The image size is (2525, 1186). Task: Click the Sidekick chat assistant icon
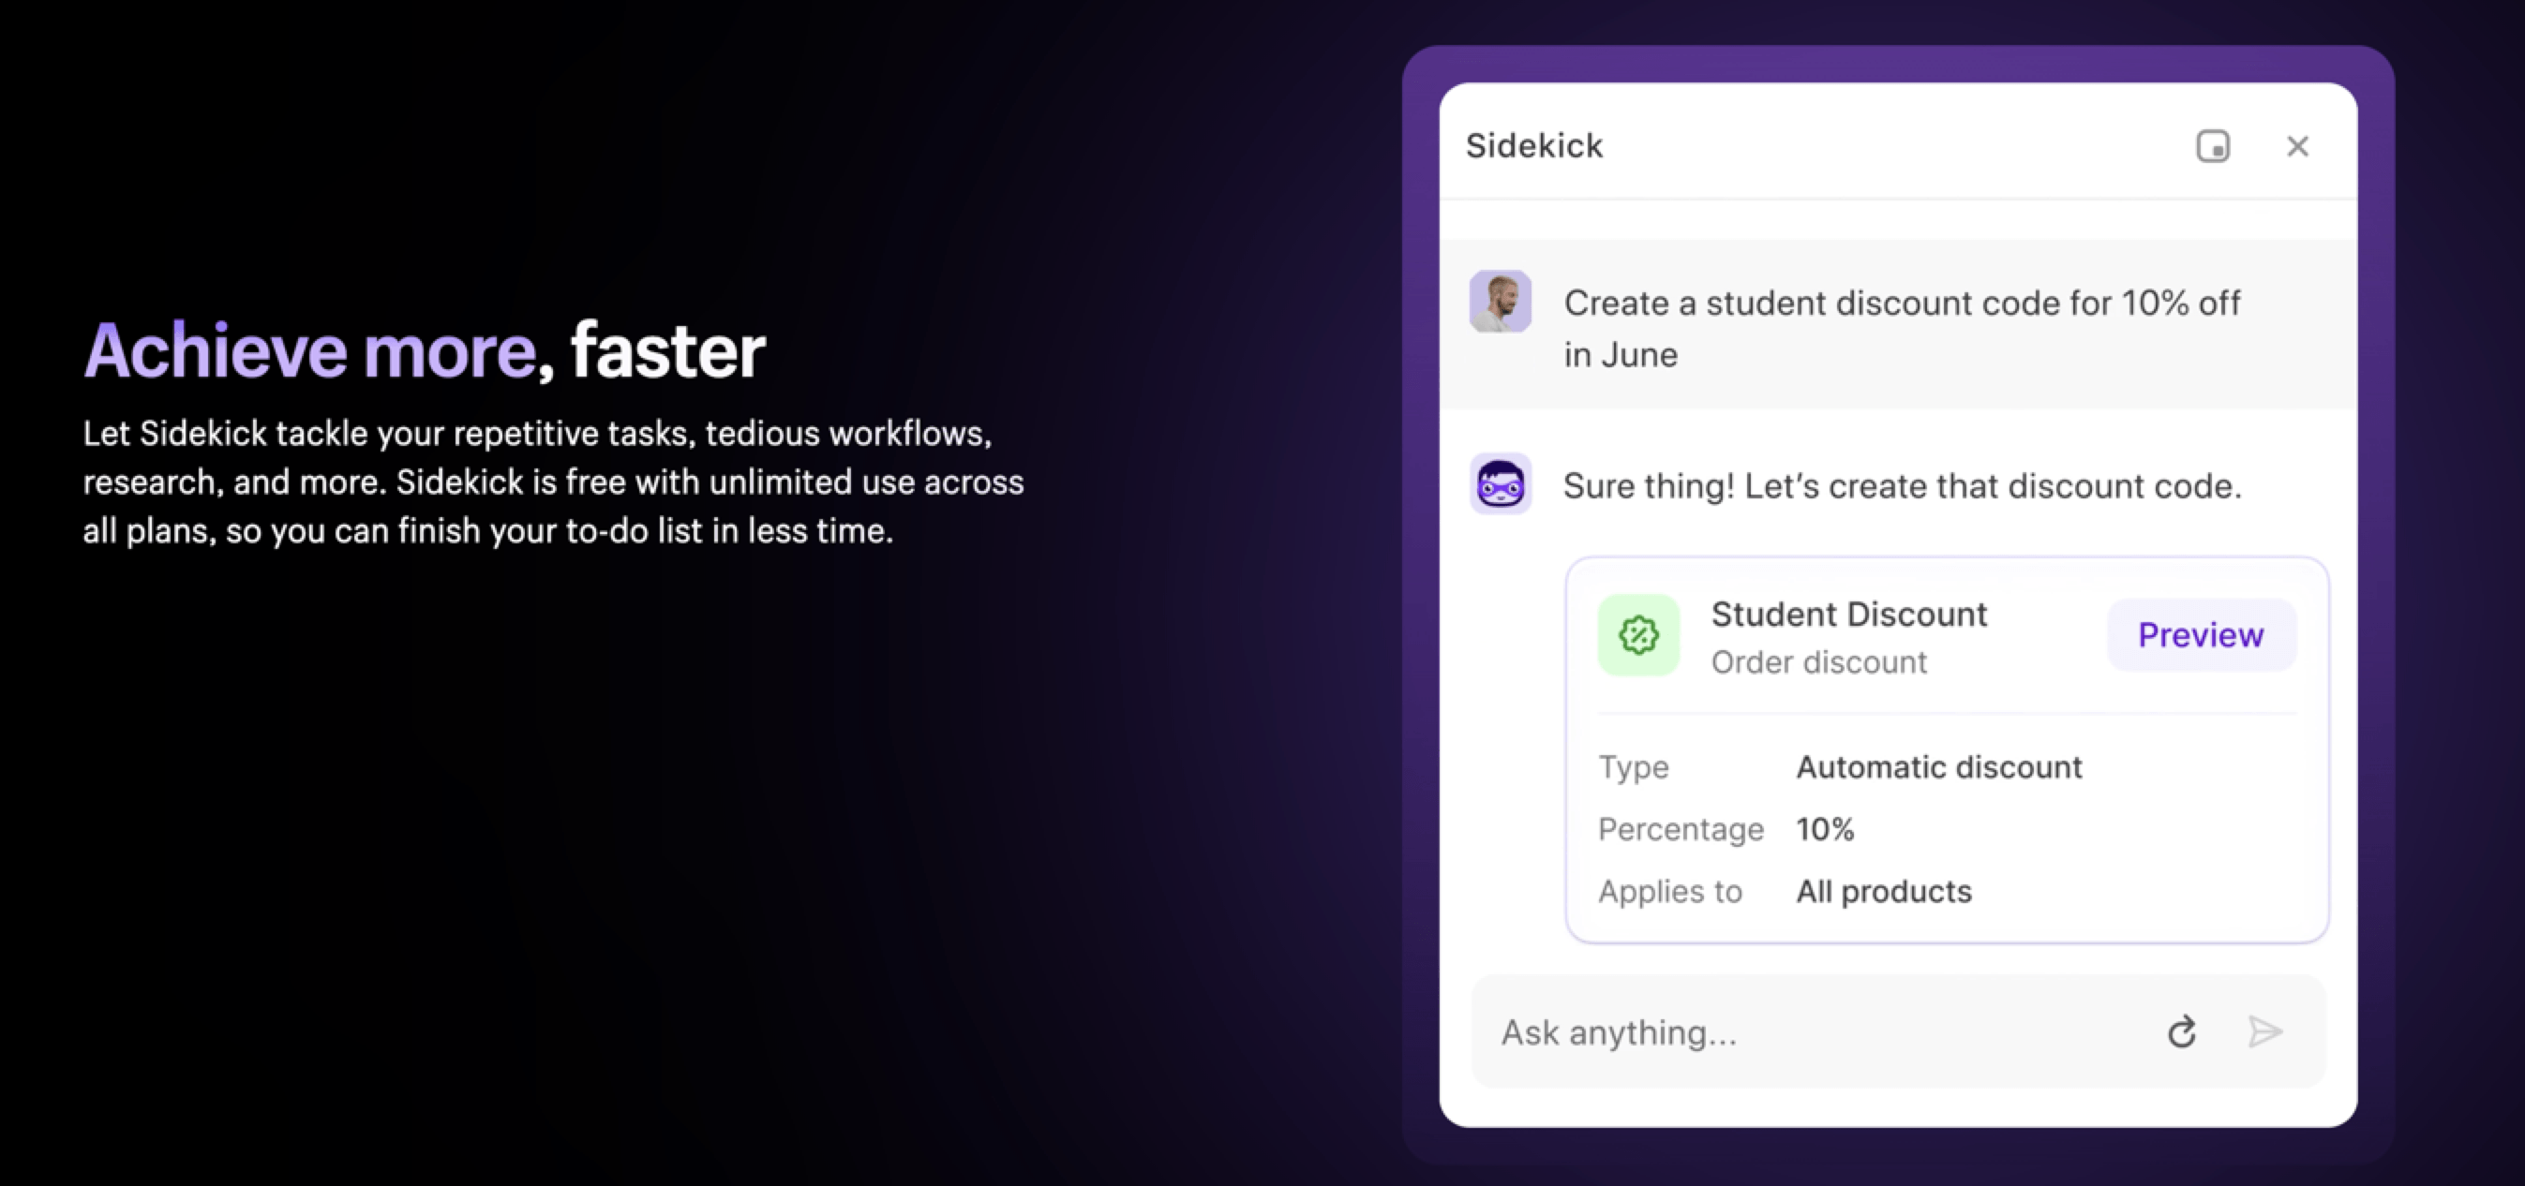click(x=1501, y=482)
